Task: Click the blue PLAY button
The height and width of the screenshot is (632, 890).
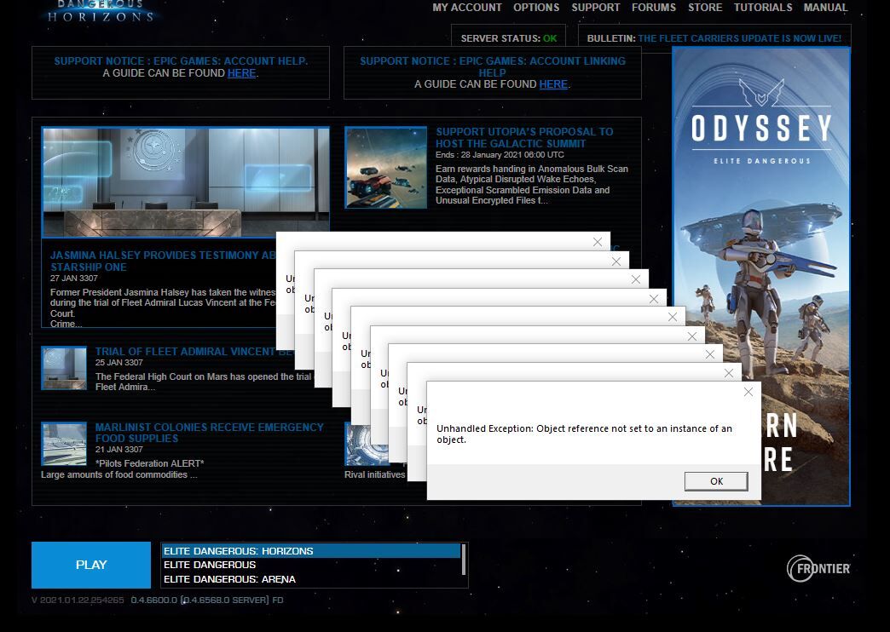Action: [x=91, y=565]
